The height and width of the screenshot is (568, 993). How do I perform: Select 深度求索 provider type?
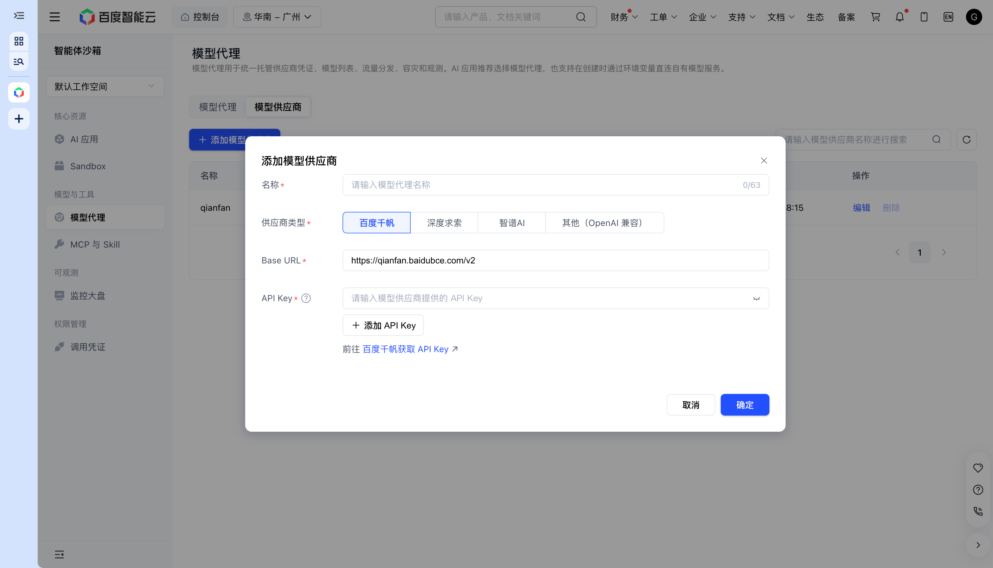[x=444, y=223]
